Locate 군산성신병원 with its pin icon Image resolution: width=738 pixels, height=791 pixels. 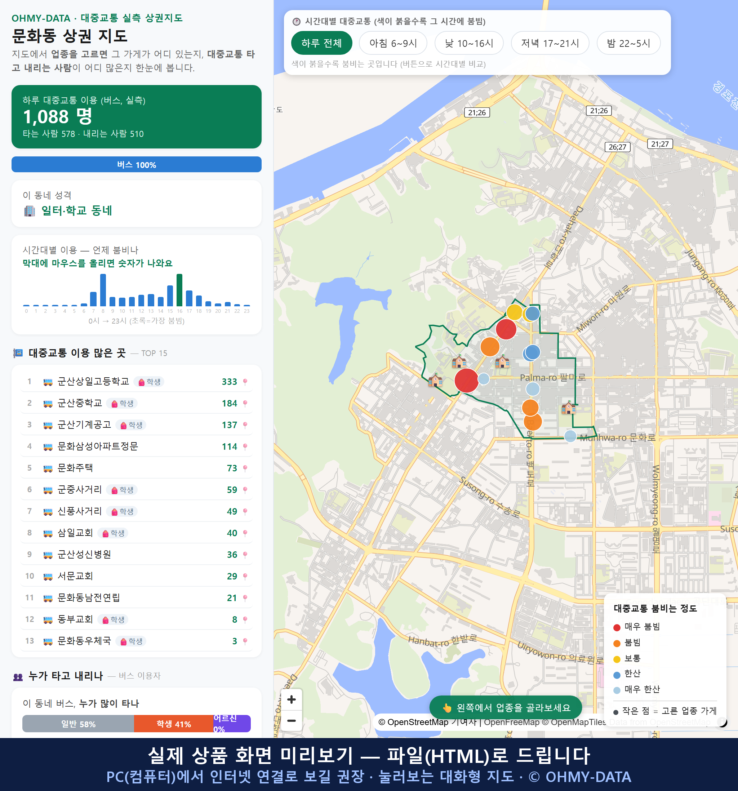245,555
